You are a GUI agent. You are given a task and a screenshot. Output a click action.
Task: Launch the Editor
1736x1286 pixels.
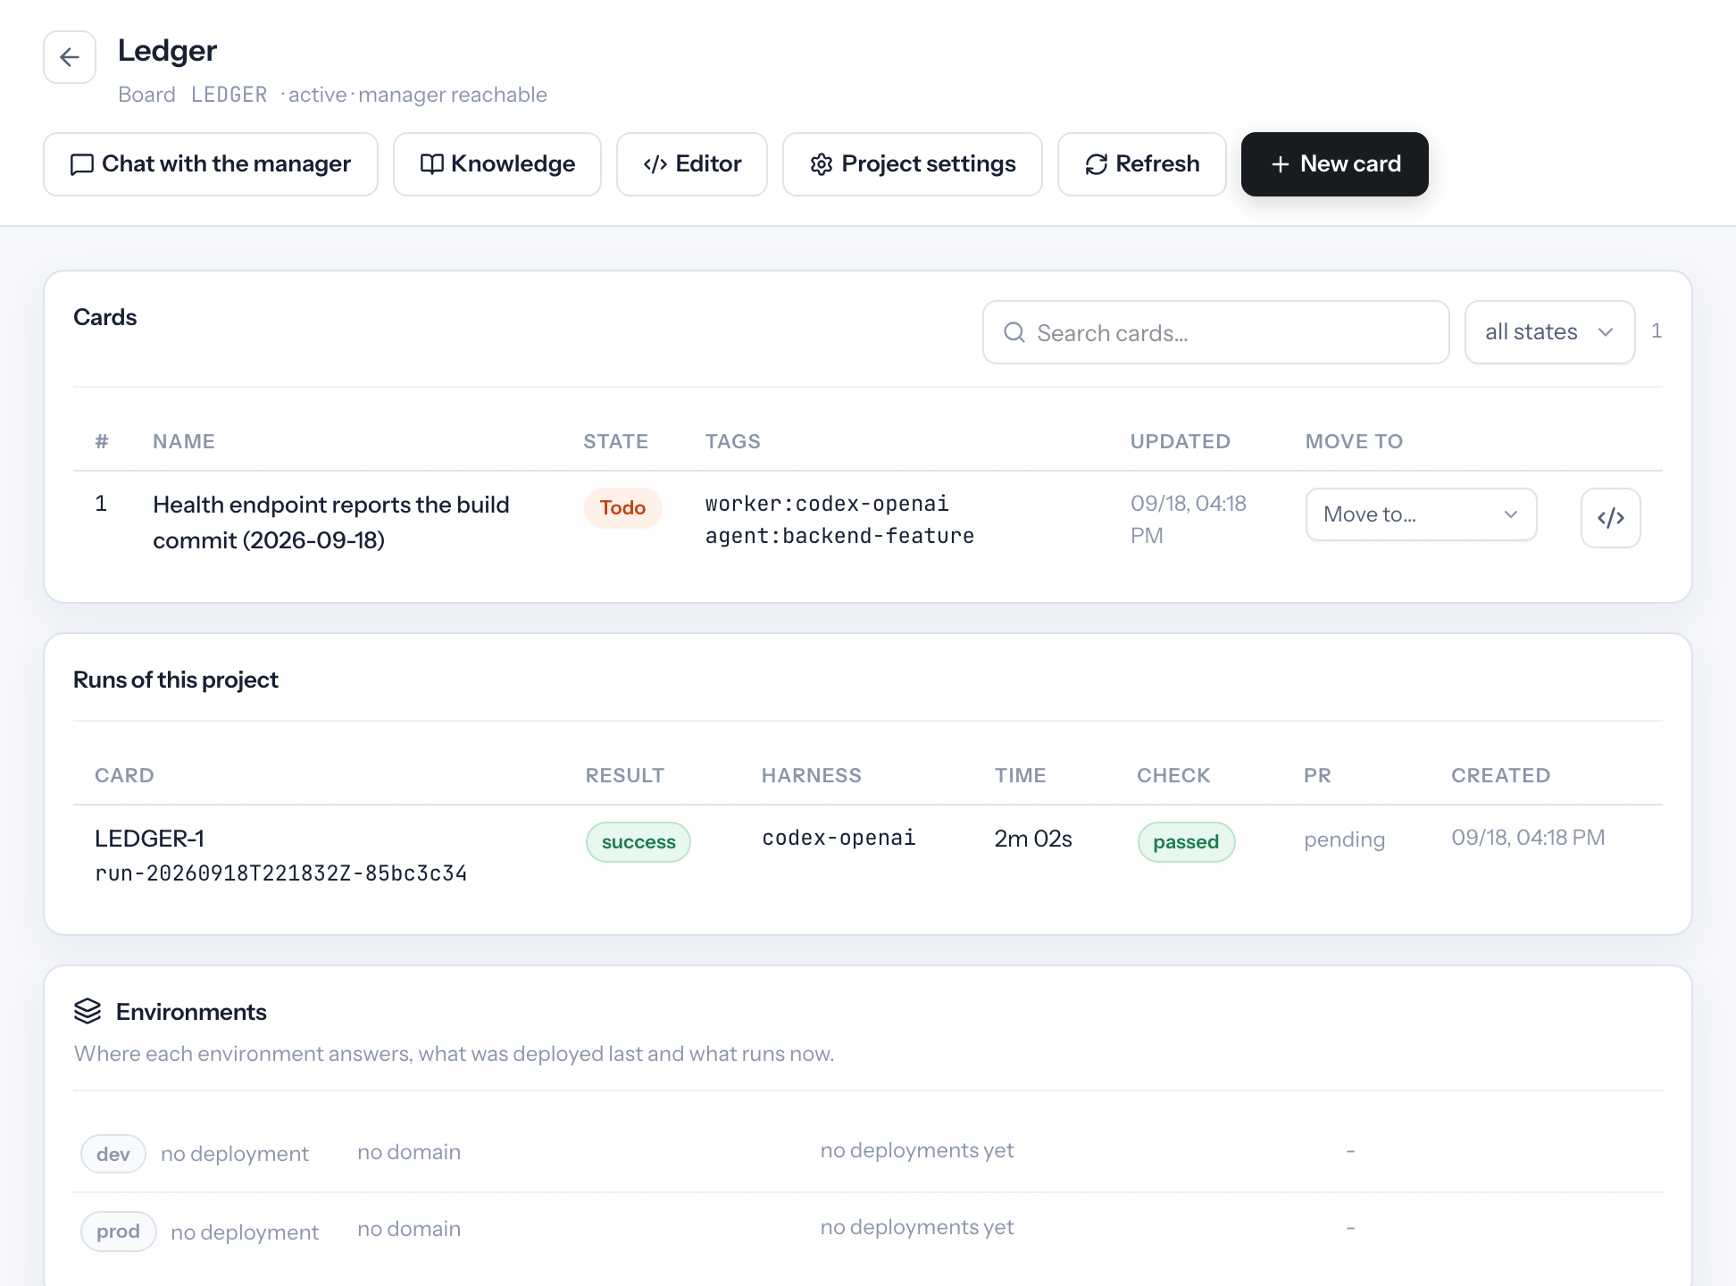click(x=692, y=164)
